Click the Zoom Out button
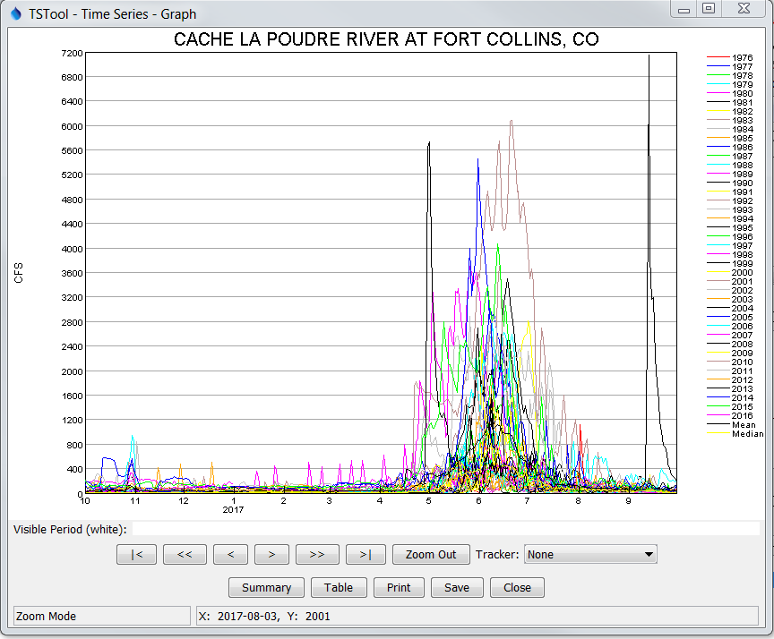This screenshot has height=639, width=774. coord(430,554)
